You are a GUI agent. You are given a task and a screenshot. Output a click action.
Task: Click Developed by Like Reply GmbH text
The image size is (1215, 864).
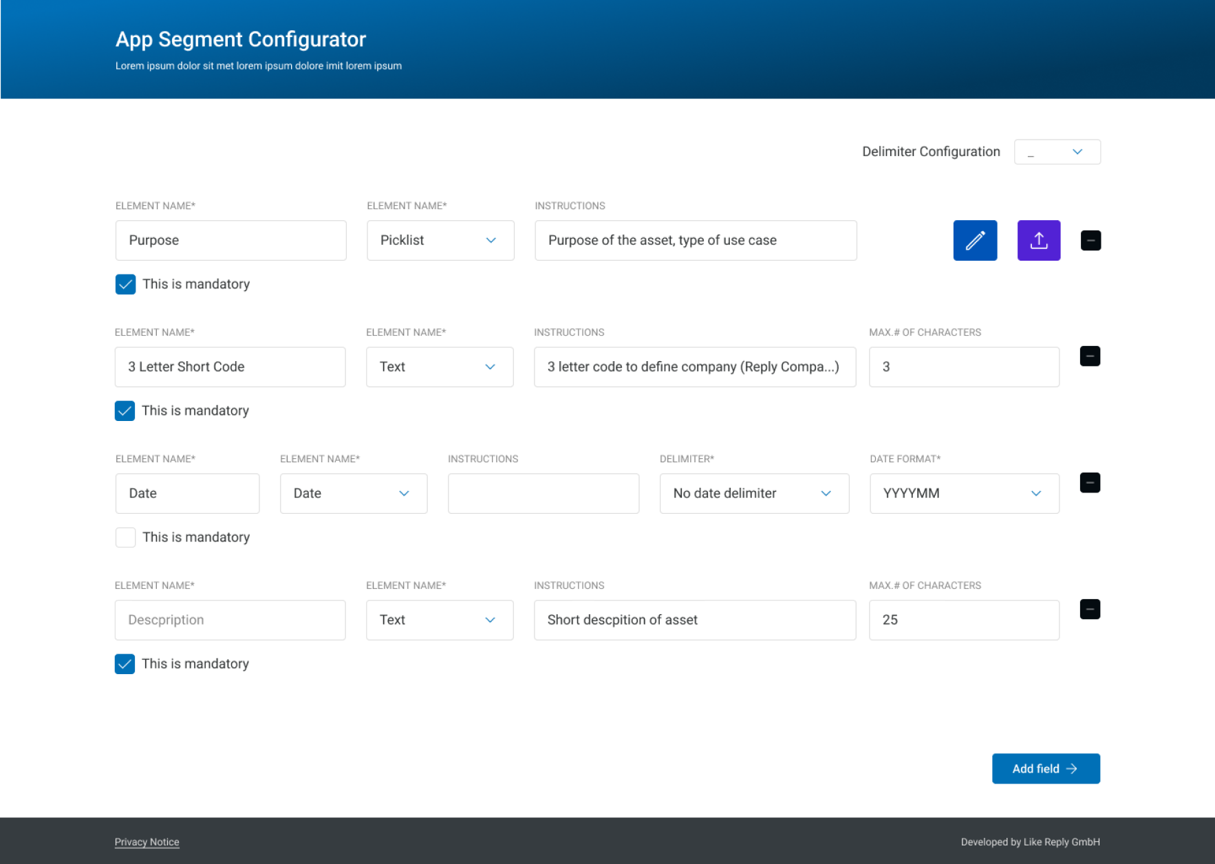[x=1030, y=842]
